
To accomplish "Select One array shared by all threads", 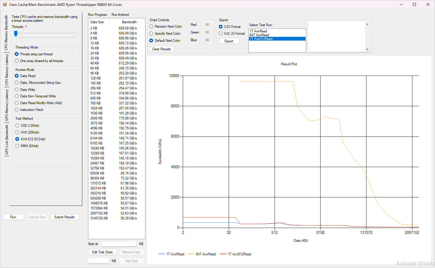I will click(39, 61).
